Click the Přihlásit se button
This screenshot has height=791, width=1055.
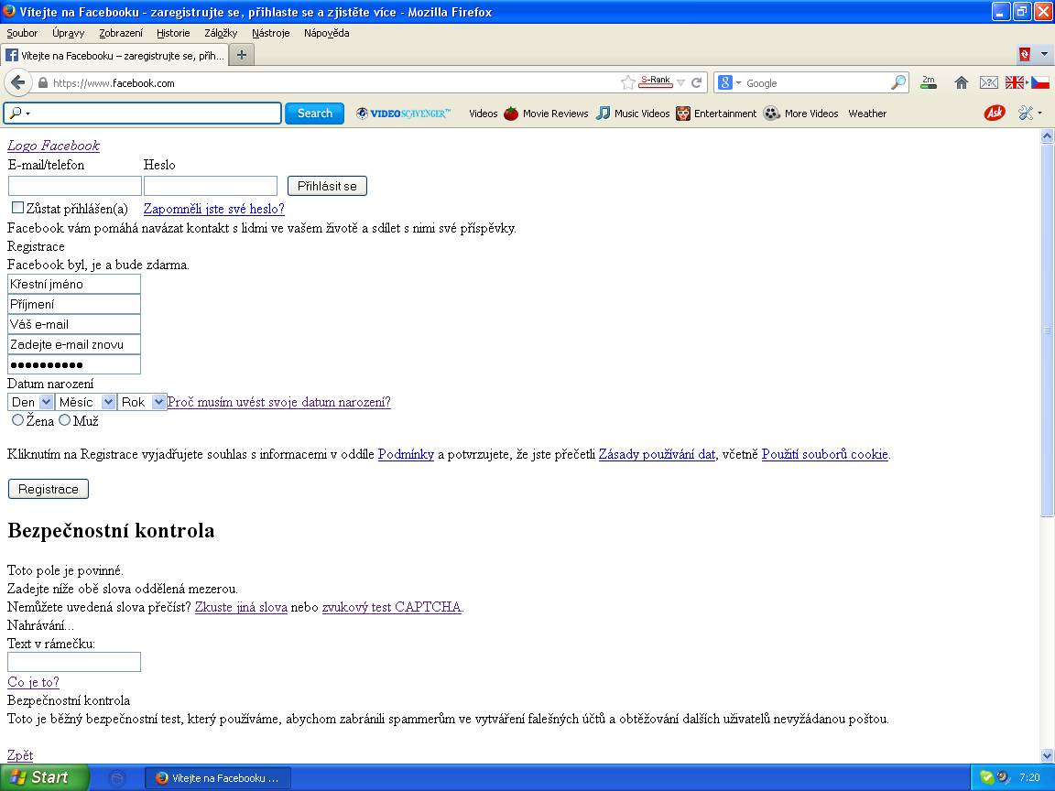327,186
